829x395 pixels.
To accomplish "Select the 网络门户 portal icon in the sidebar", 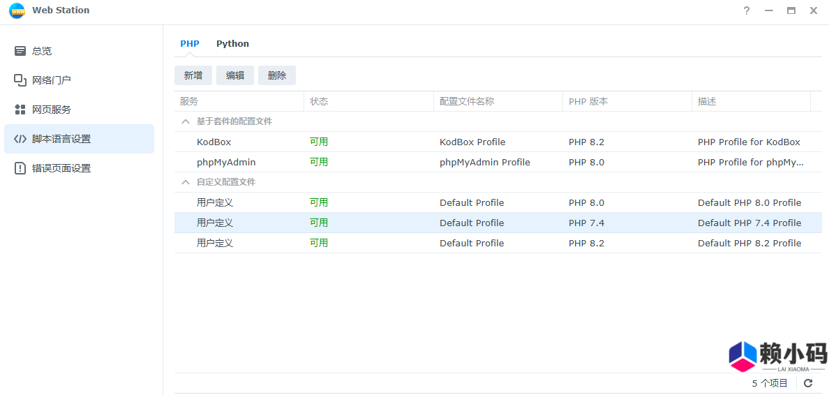I will (20, 80).
